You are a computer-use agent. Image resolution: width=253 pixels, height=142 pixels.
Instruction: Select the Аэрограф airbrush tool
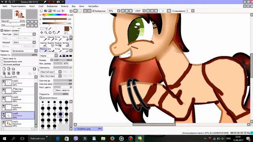pos(43,45)
